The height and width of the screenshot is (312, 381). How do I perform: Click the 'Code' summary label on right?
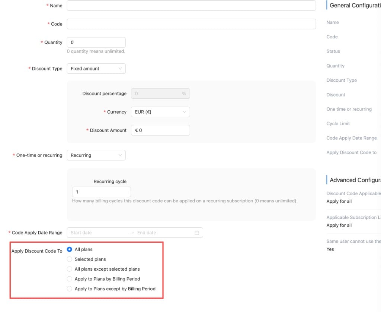332,37
